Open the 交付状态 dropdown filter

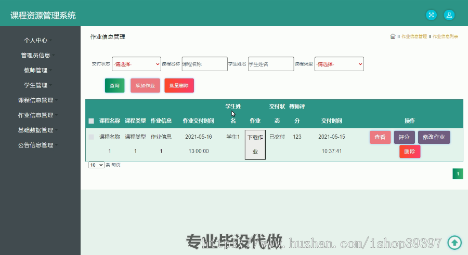click(x=136, y=64)
